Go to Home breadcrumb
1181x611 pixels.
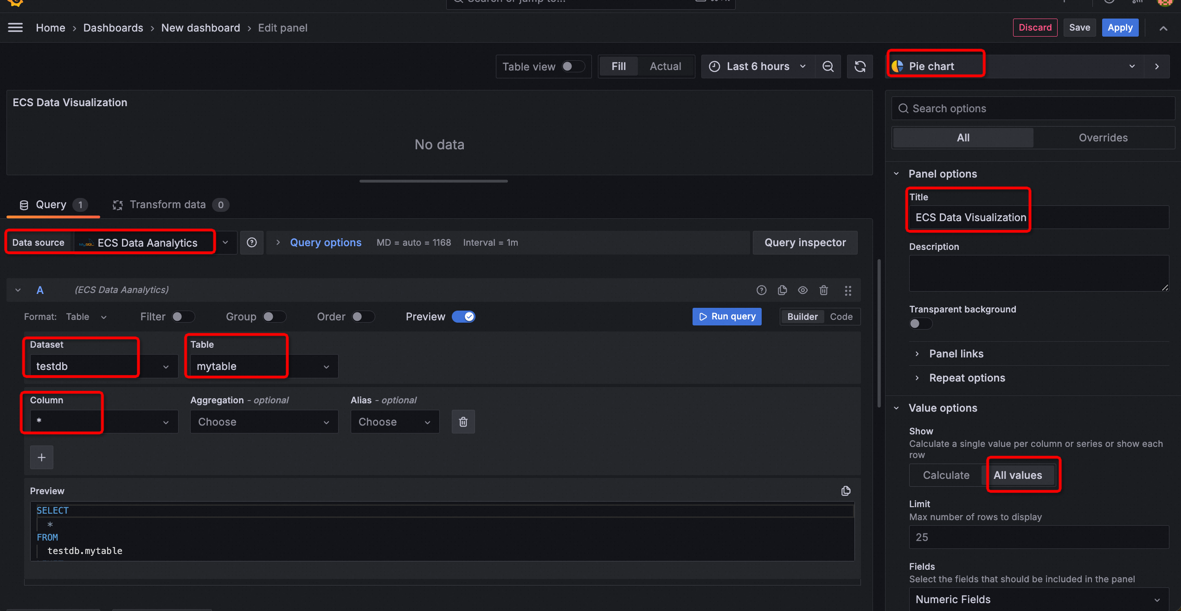pos(51,28)
